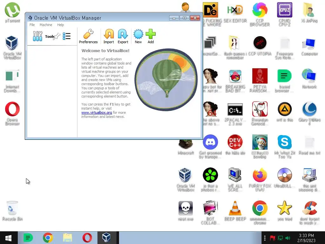Screen dimensions: 325x244
Task: Select the 'you tried' star icon
Action: coord(285,211)
